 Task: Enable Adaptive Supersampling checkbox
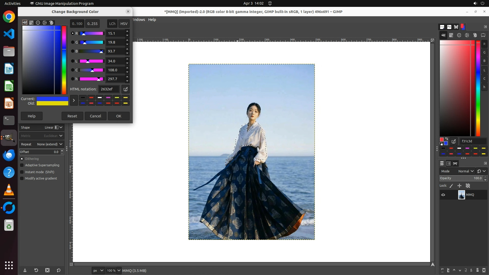click(x=22, y=165)
